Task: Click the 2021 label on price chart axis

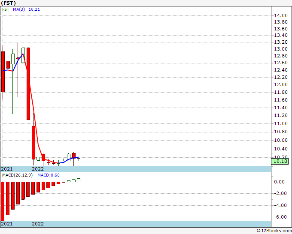Action: coord(7,169)
